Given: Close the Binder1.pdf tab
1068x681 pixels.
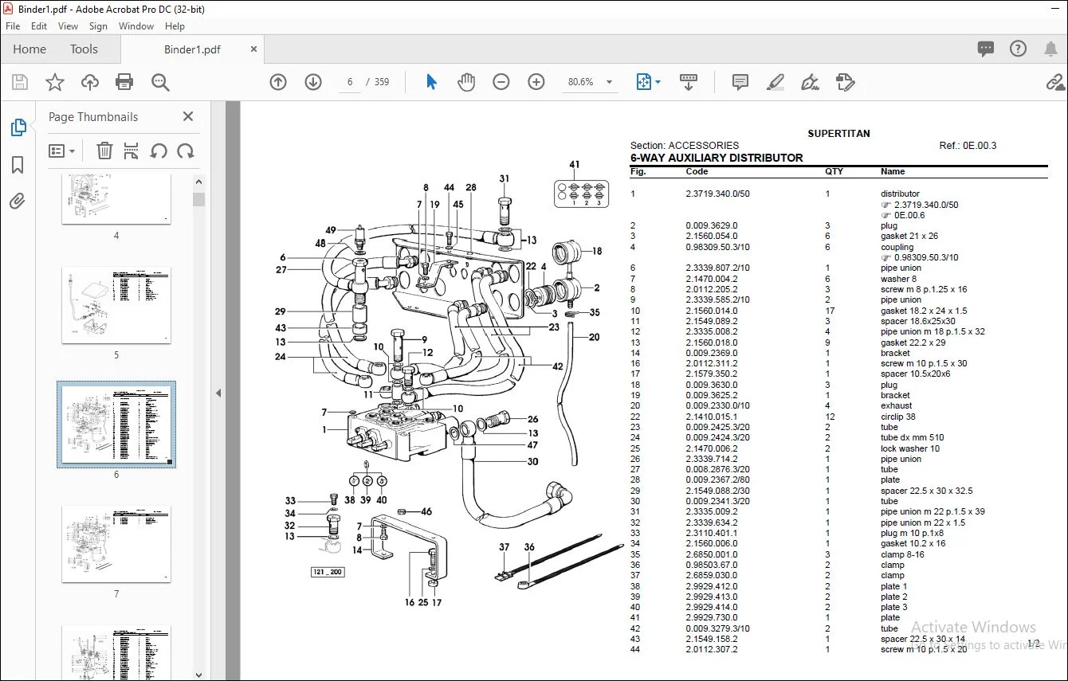Looking at the screenshot, I should (x=253, y=49).
